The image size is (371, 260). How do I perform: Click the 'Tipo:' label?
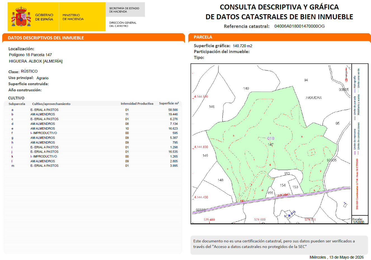pyautogui.click(x=199, y=58)
